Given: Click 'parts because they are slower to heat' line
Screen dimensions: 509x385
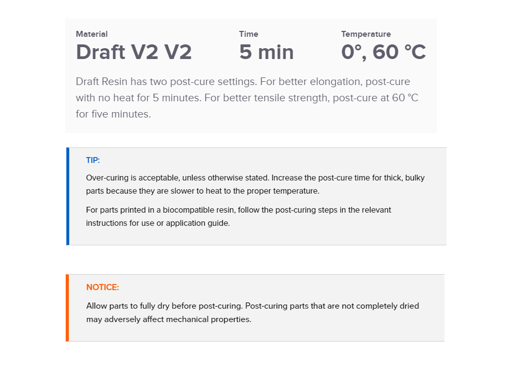Looking at the screenshot, I should [203, 191].
